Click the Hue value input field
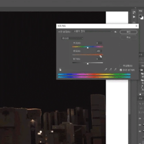Viewport: 144px width, 144px height. 99,43
